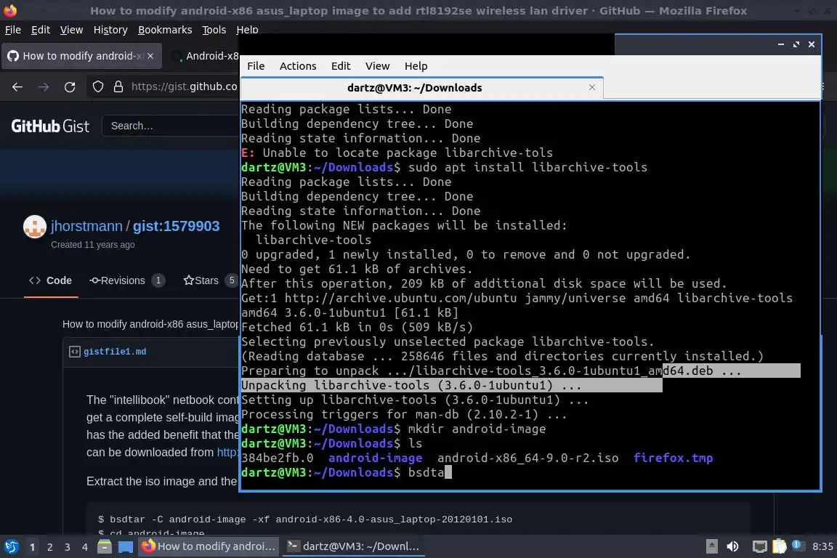Click '384be2fb.0' in terminal ls output

tap(277, 458)
